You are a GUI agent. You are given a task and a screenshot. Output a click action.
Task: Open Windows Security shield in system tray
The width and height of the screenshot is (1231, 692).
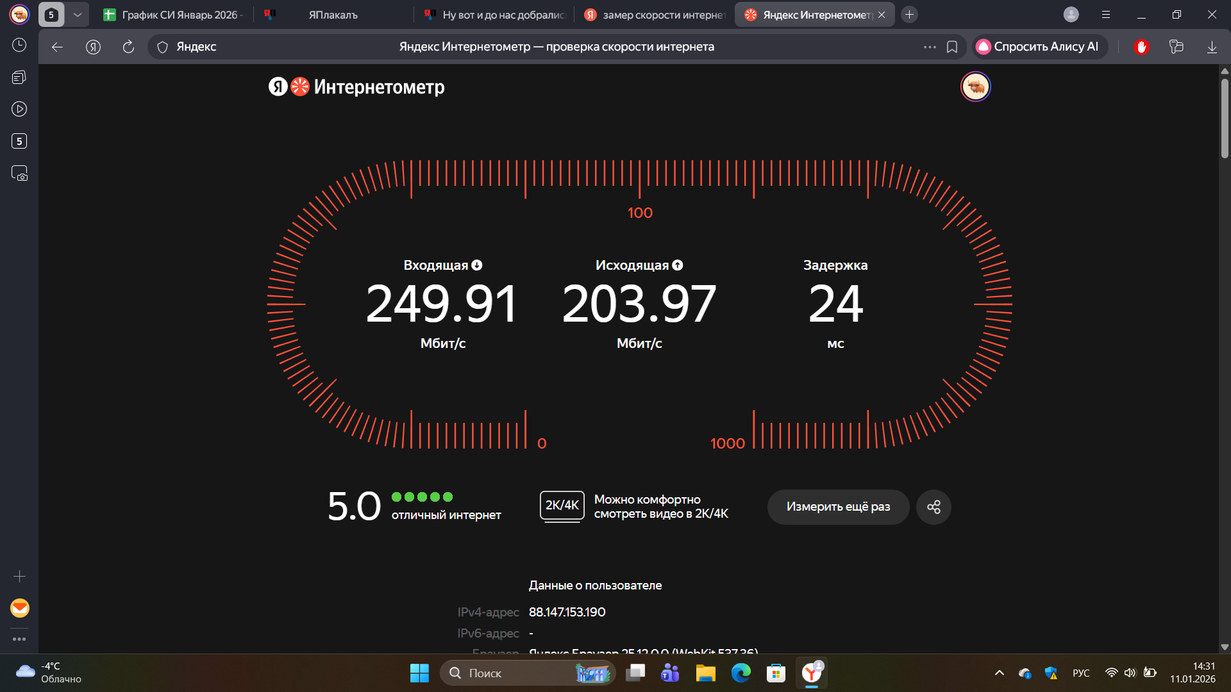(1051, 673)
